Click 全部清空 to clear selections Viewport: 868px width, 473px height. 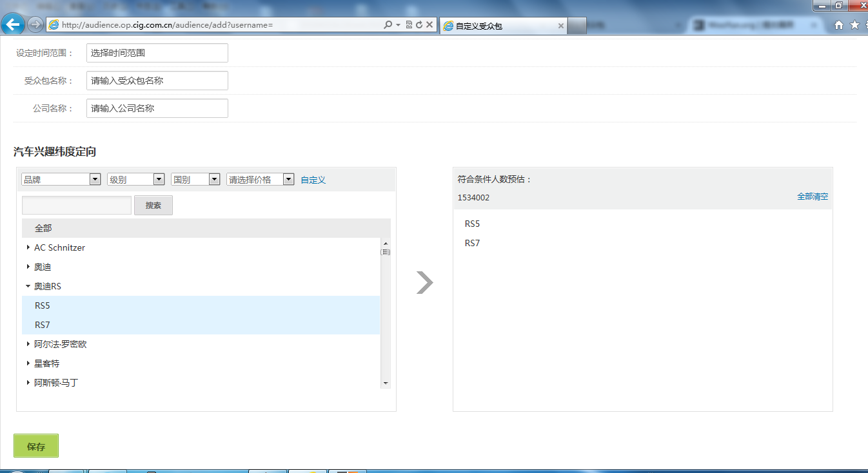click(813, 197)
